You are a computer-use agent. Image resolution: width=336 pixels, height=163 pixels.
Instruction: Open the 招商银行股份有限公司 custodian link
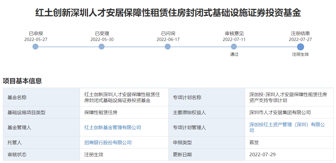click(x=108, y=142)
